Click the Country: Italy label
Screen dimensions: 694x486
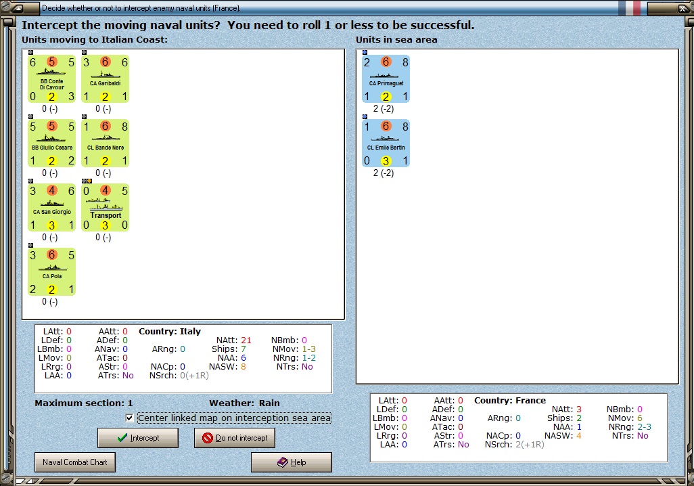tap(170, 332)
